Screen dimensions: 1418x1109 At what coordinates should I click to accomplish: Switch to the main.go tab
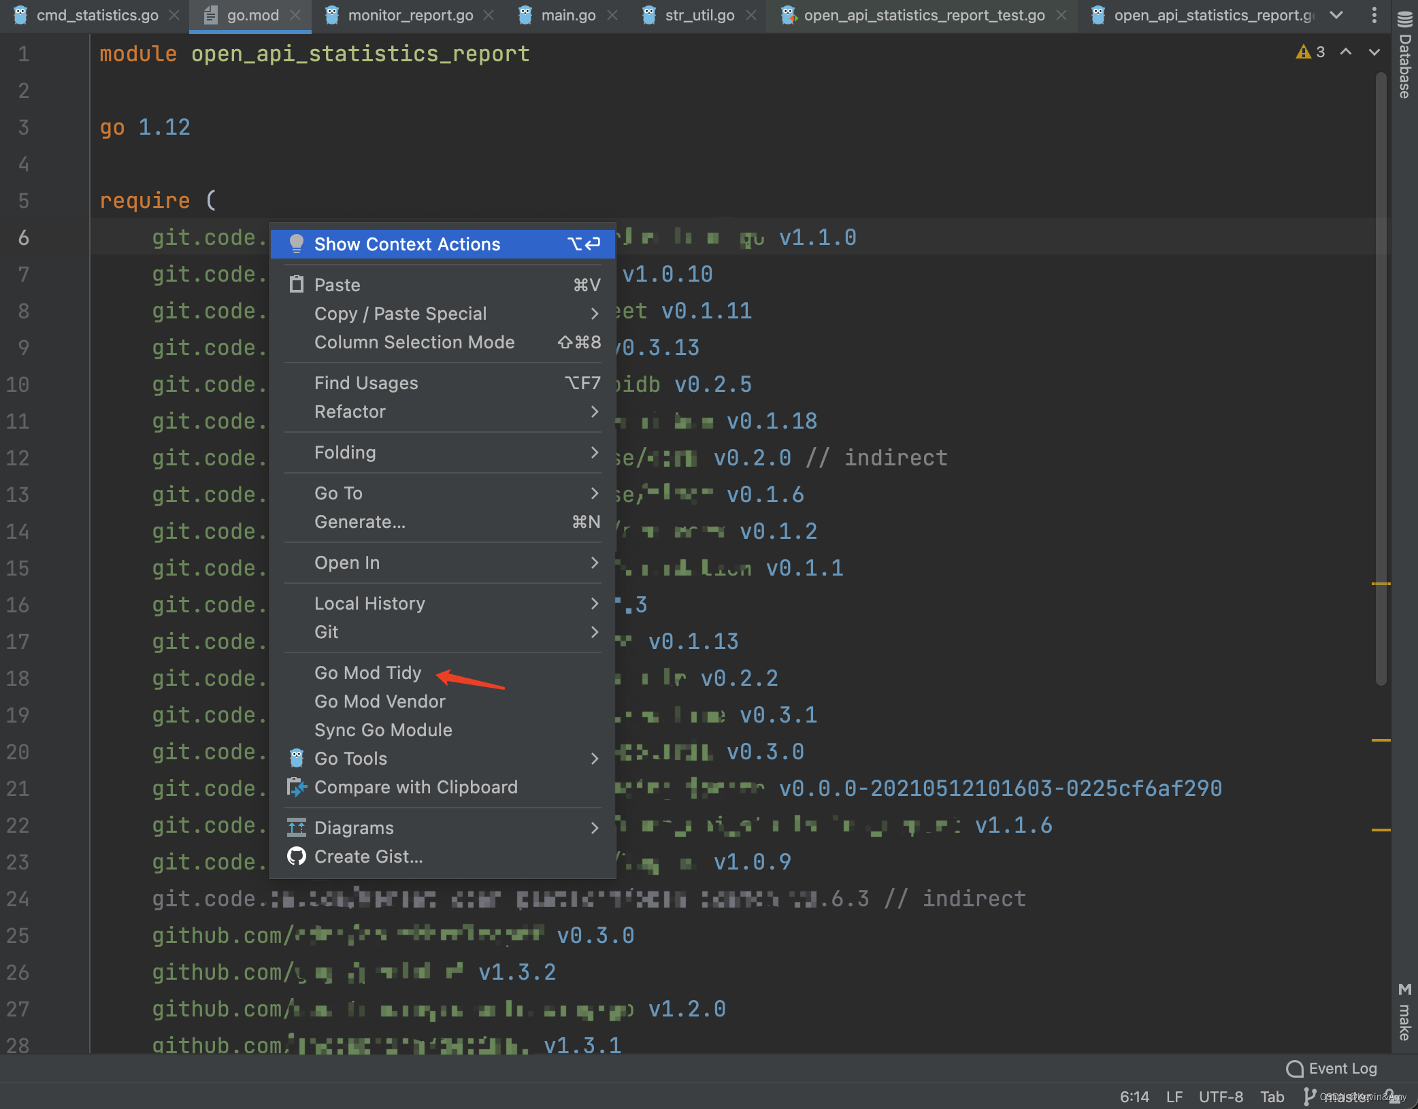pyautogui.click(x=567, y=15)
